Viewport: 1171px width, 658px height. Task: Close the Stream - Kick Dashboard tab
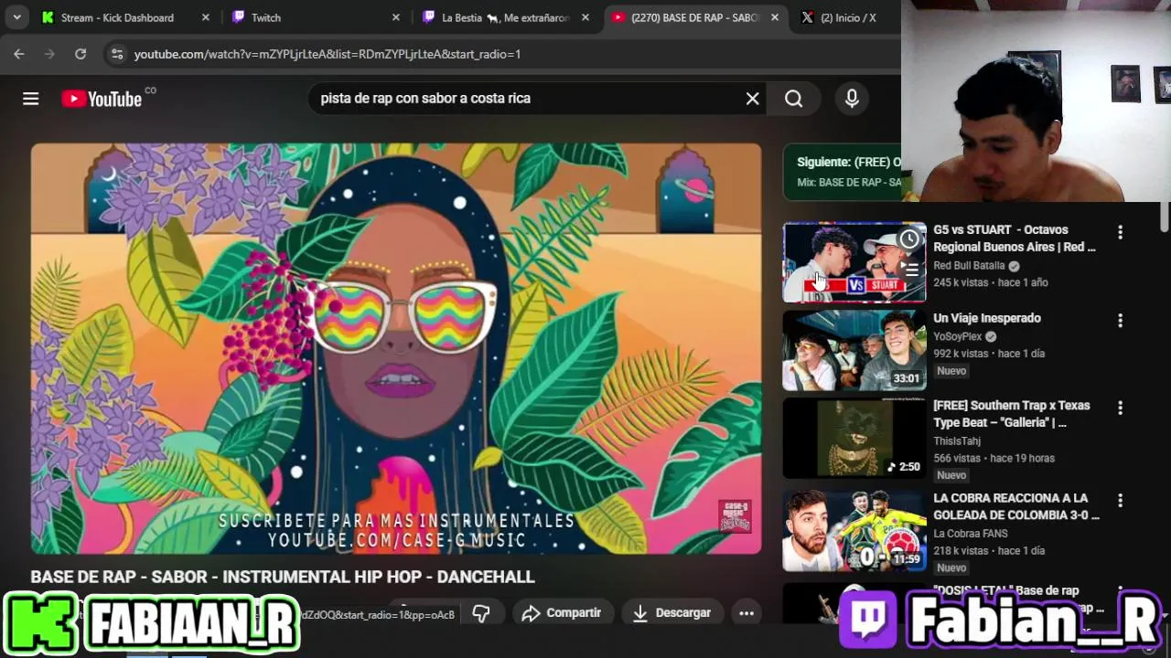coord(205,17)
